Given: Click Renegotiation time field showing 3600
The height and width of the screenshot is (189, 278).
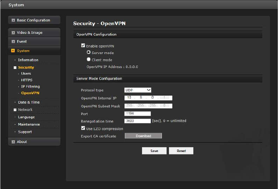Looking at the screenshot, I should [137, 121].
